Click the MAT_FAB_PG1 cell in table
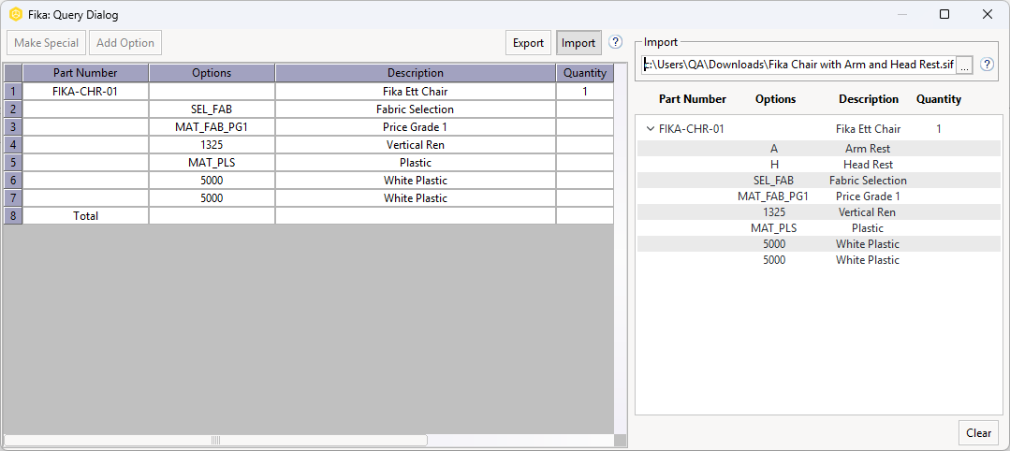Image resolution: width=1010 pixels, height=451 pixels. pyautogui.click(x=212, y=127)
